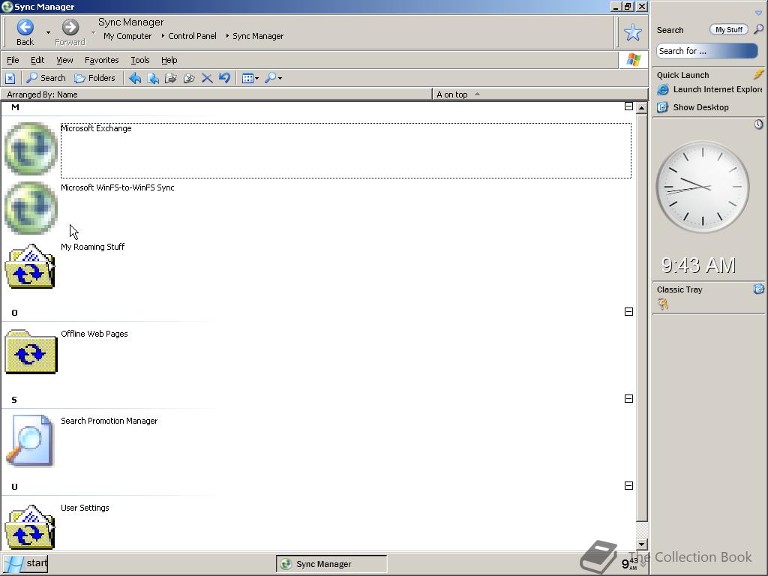The image size is (768, 576).
Task: Click the analog clock face
Action: [x=702, y=187]
